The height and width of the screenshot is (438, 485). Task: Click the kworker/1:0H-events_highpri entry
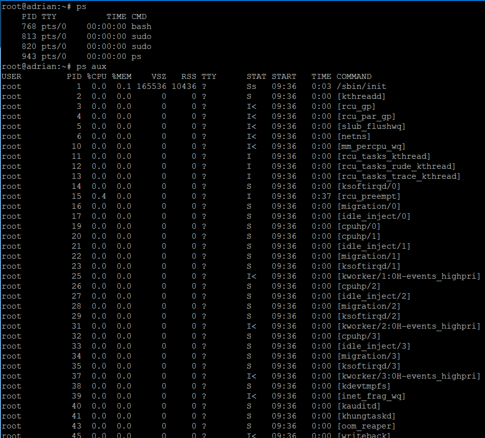click(x=410, y=276)
